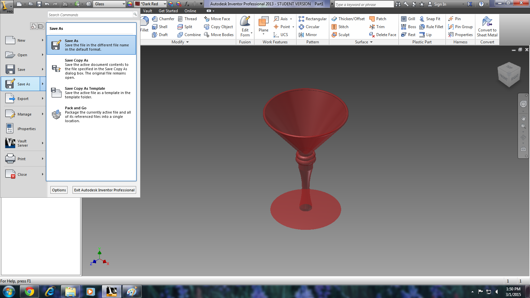Click the Stitch tool
530x298 pixels.
[340, 27]
